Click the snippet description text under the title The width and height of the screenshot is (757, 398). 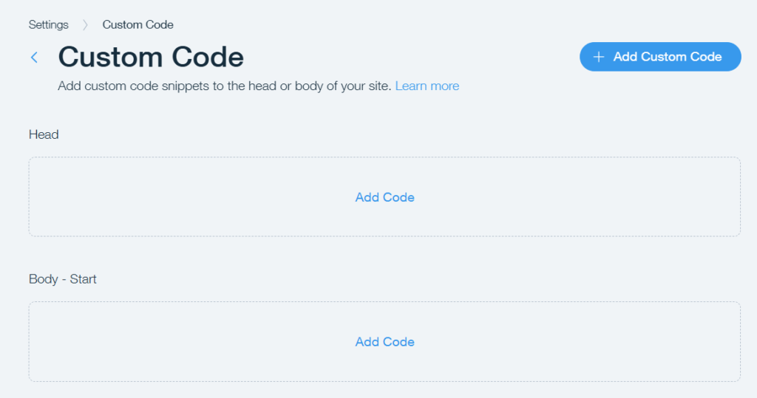tap(225, 86)
